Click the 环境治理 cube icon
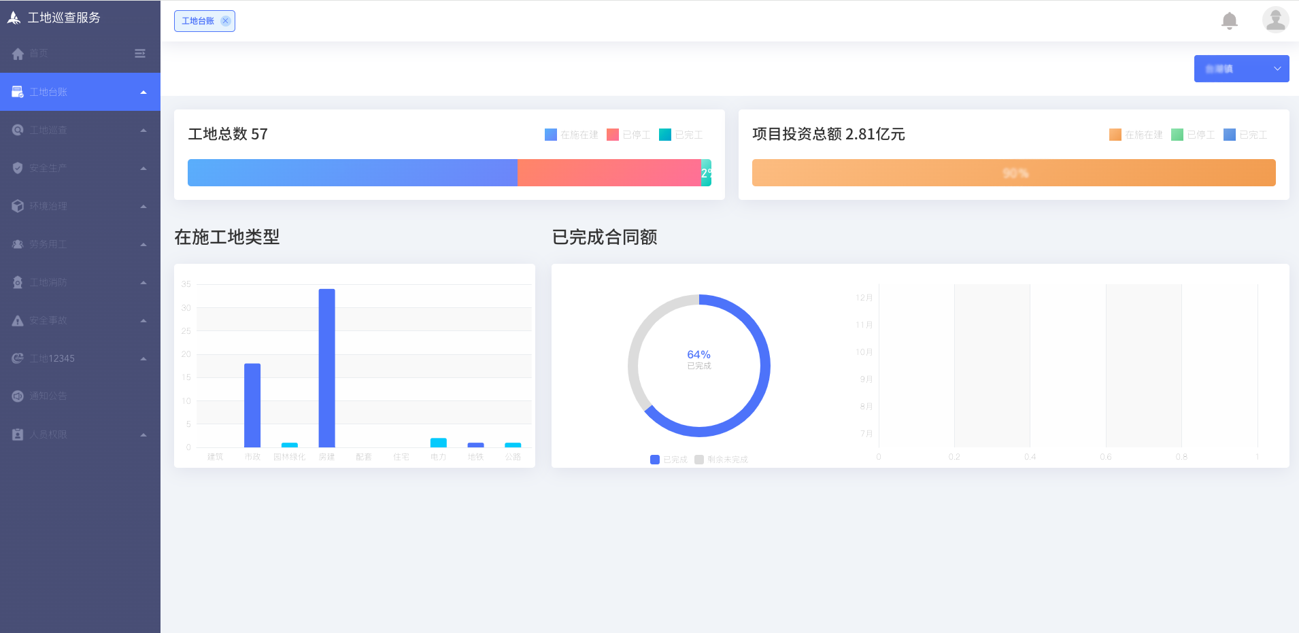Viewport: 1299px width, 633px height. [18, 206]
